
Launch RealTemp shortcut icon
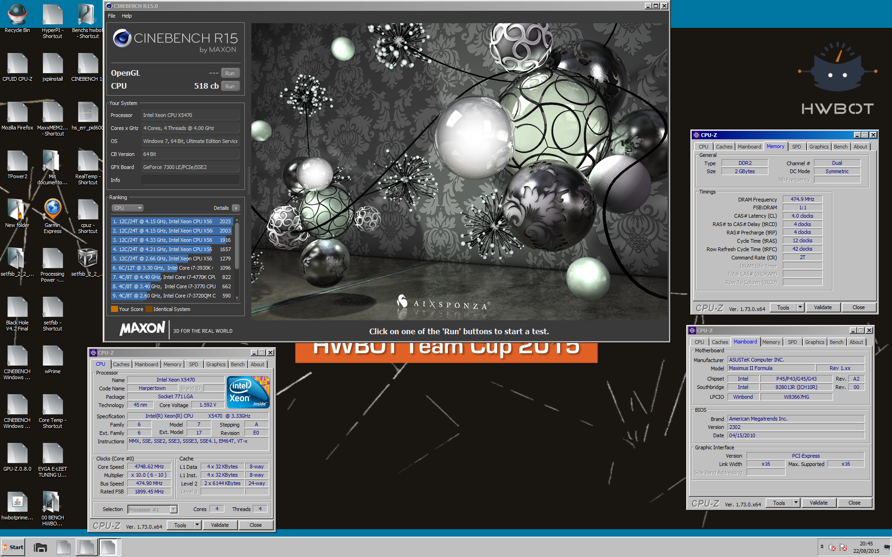point(88,168)
